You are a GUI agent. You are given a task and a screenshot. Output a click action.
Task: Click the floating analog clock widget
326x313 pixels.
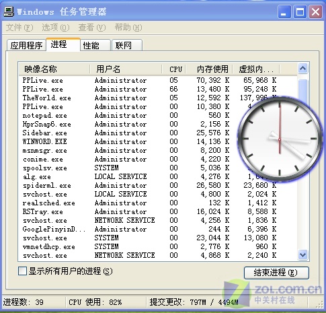[x=280, y=139]
